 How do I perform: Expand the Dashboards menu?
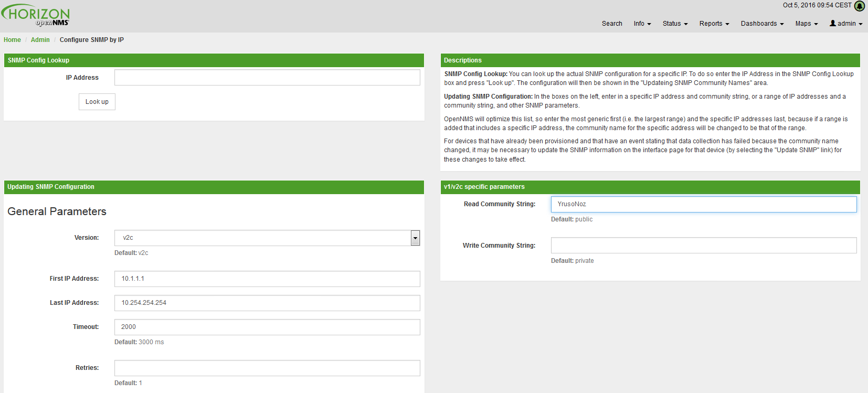click(x=762, y=24)
